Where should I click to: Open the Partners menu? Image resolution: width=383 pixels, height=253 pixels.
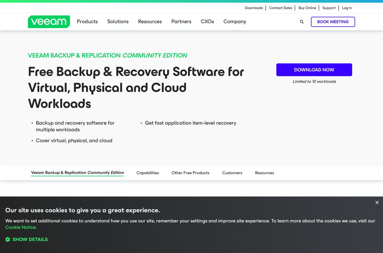point(181,21)
